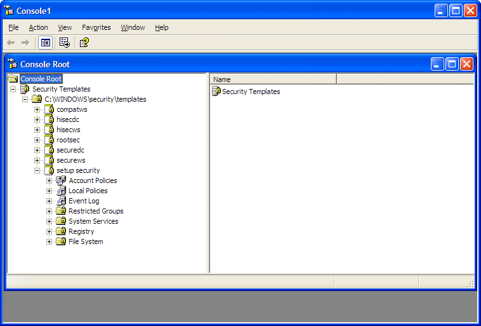Select the C:\WINDOWS\security\templates label
Screen dimensions: 481x326
[x=95, y=99]
